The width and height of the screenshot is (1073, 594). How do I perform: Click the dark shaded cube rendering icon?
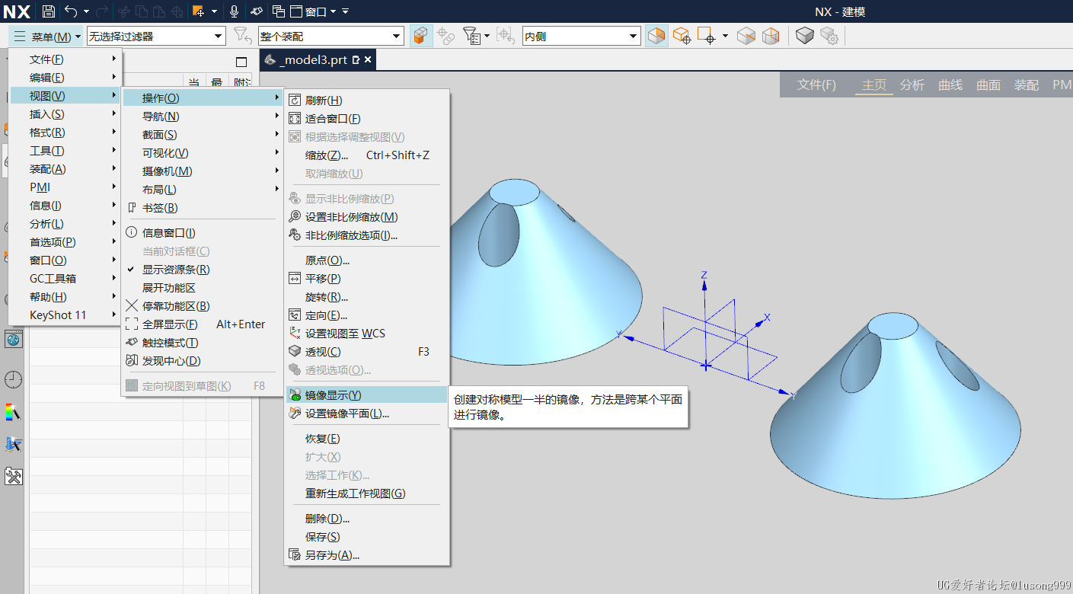[x=805, y=36]
